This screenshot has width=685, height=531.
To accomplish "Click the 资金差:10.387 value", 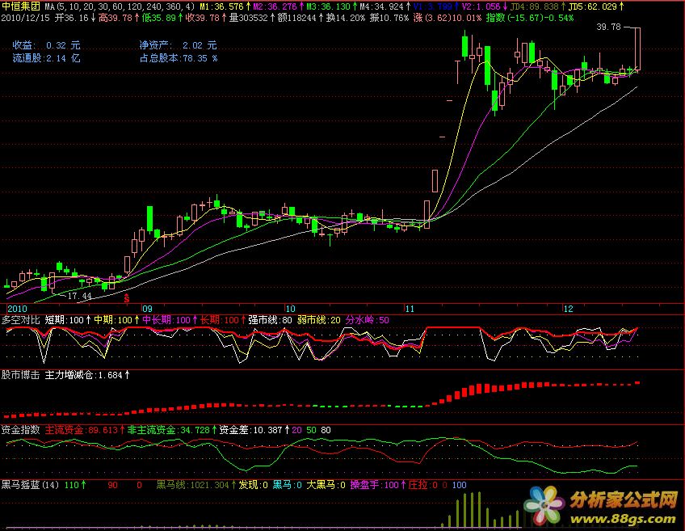I will point(254,430).
